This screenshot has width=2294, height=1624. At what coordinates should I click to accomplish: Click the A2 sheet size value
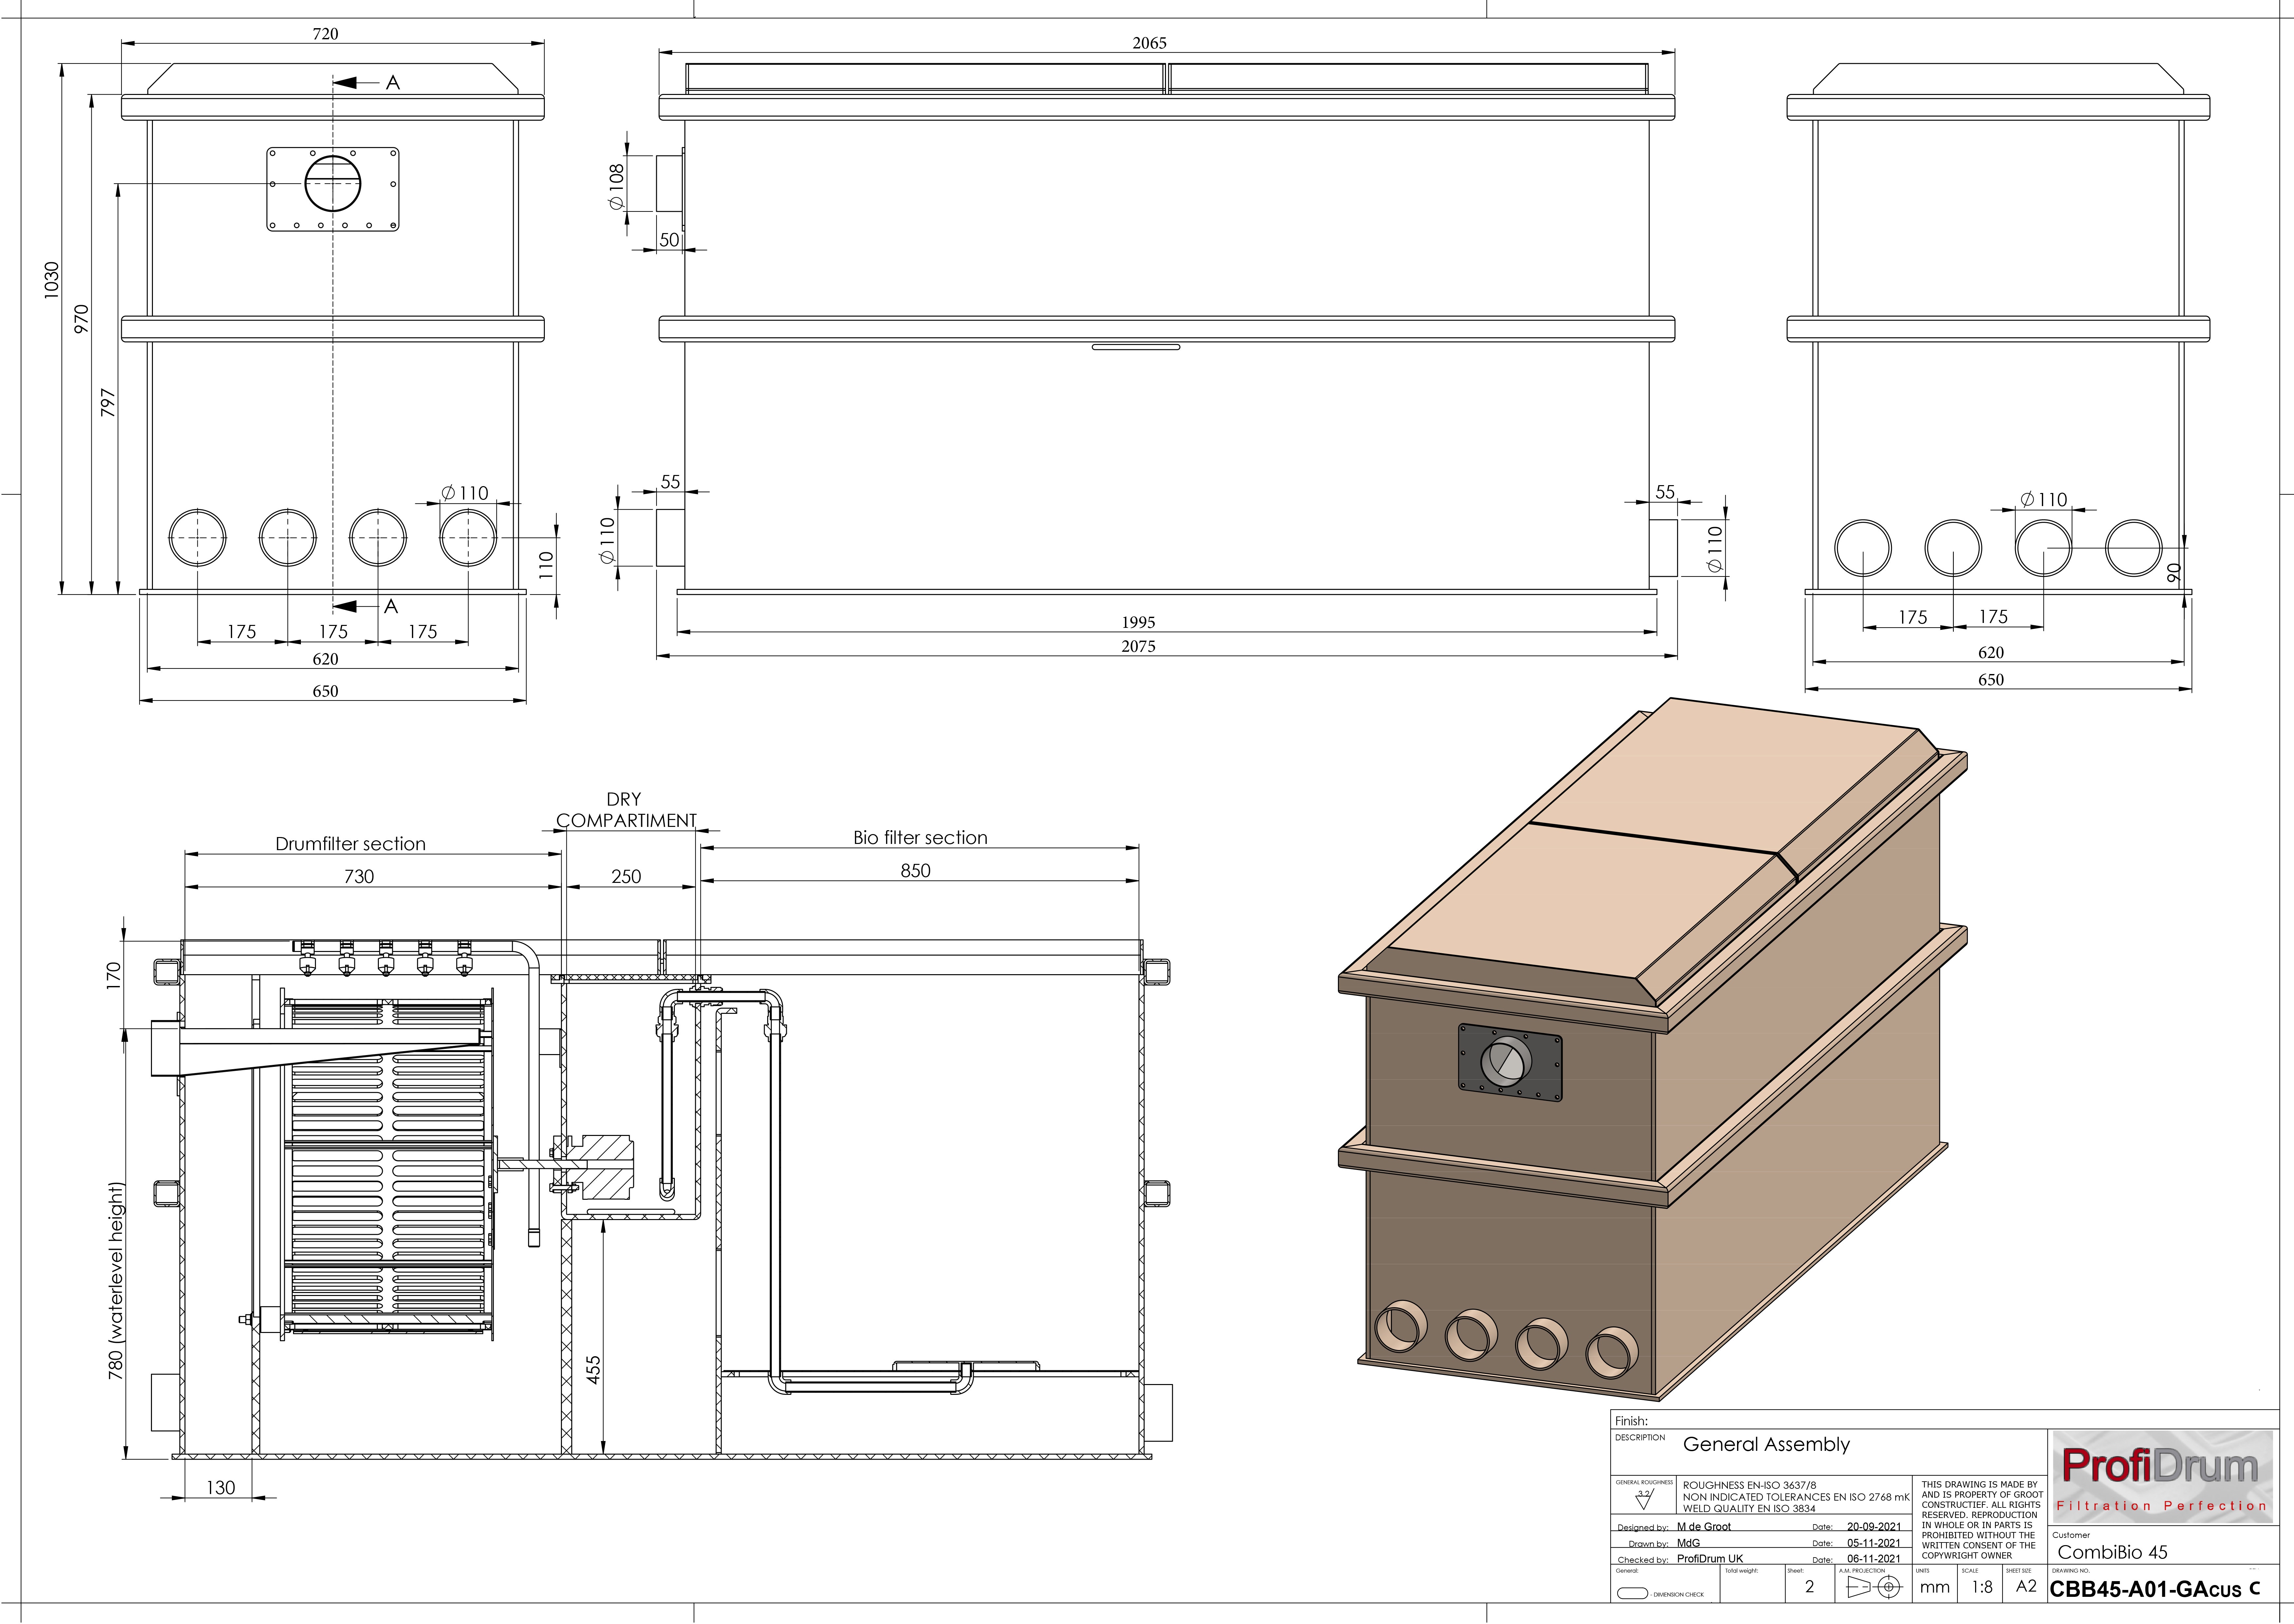[2026, 1586]
